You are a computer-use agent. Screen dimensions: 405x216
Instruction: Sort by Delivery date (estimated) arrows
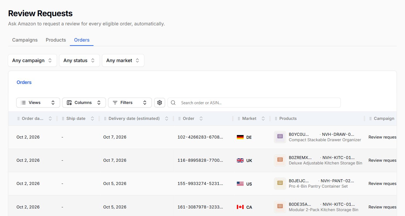click(167, 119)
